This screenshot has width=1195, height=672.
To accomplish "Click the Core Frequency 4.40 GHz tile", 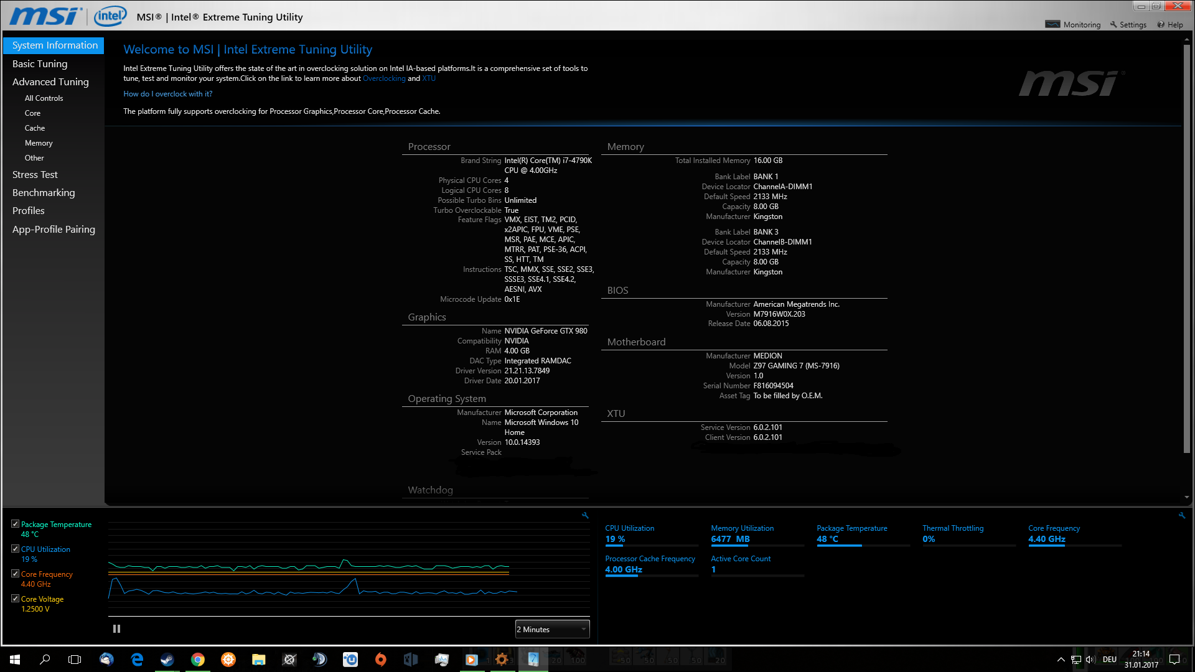I will coord(1075,535).
